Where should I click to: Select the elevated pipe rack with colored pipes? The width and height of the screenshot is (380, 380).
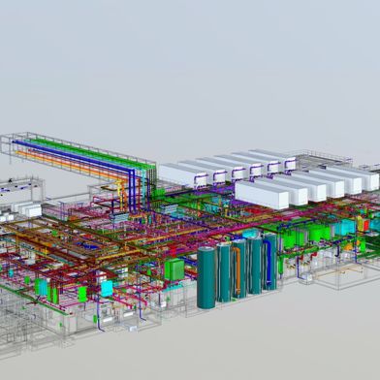[x=79, y=159]
